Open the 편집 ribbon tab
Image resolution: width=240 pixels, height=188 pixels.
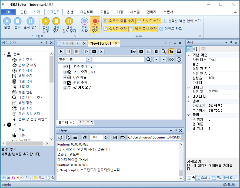click(24, 12)
